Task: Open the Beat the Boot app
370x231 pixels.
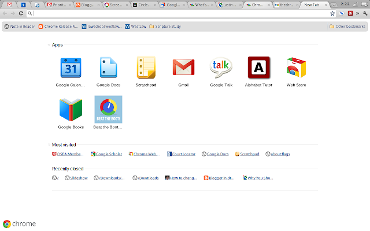Action: [x=108, y=109]
